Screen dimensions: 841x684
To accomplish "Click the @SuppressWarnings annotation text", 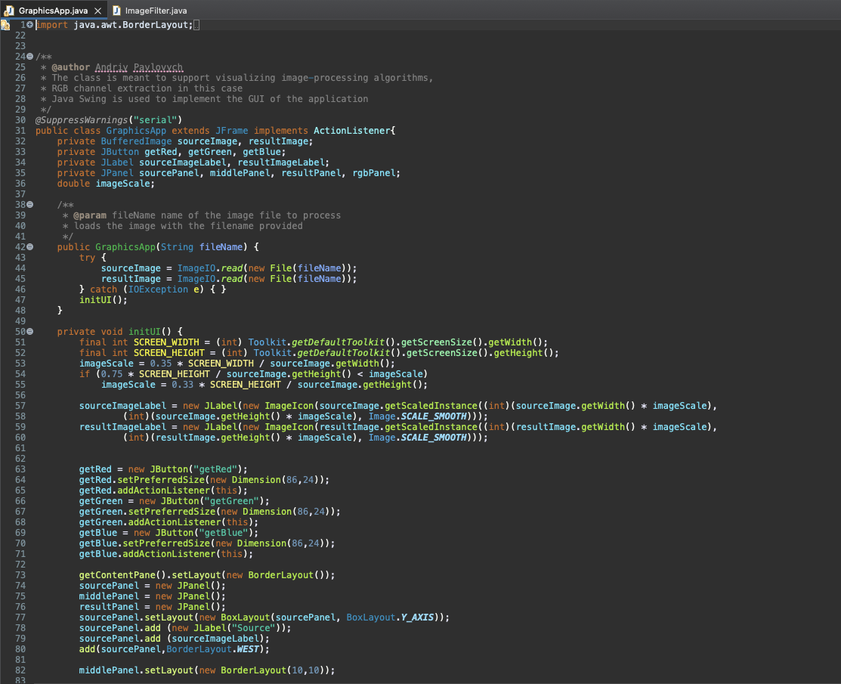I will click(x=82, y=120).
